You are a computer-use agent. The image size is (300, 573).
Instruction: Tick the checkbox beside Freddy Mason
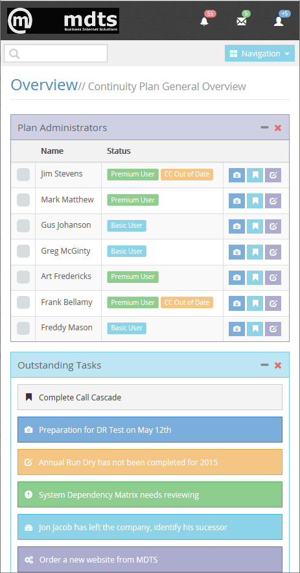coord(23,328)
